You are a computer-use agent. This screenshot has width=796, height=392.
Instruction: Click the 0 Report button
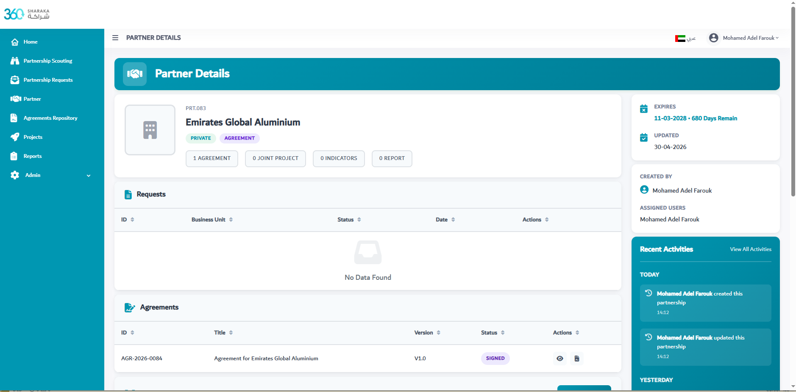(392, 159)
